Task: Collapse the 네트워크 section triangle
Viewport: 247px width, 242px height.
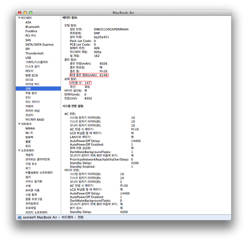Action: point(19,124)
